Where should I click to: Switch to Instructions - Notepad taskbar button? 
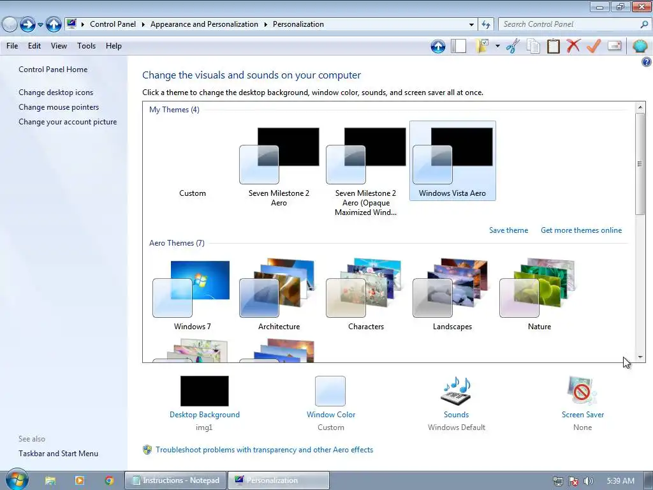pyautogui.click(x=176, y=480)
